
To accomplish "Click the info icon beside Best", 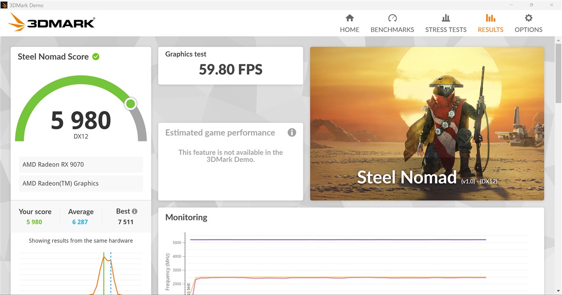I will pos(135,211).
